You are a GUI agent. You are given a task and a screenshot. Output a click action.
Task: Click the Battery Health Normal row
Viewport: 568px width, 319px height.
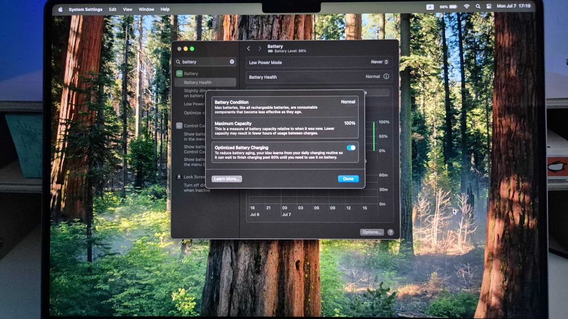[x=319, y=77]
